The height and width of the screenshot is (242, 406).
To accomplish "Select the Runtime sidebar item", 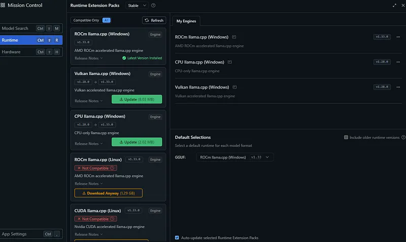I will tap(31, 40).
